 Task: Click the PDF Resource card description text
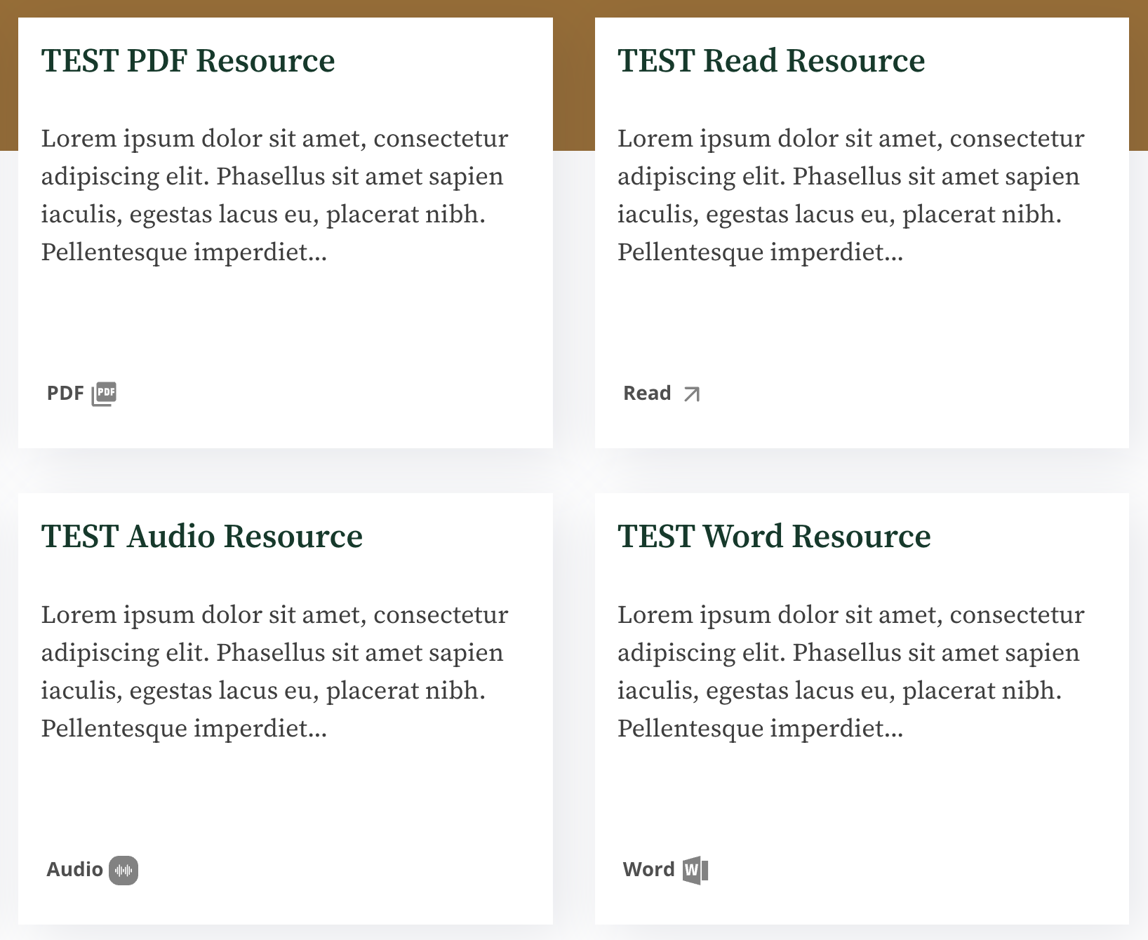pos(274,195)
